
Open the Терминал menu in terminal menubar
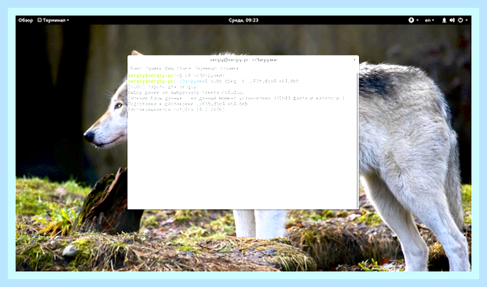pyautogui.click(x=206, y=68)
